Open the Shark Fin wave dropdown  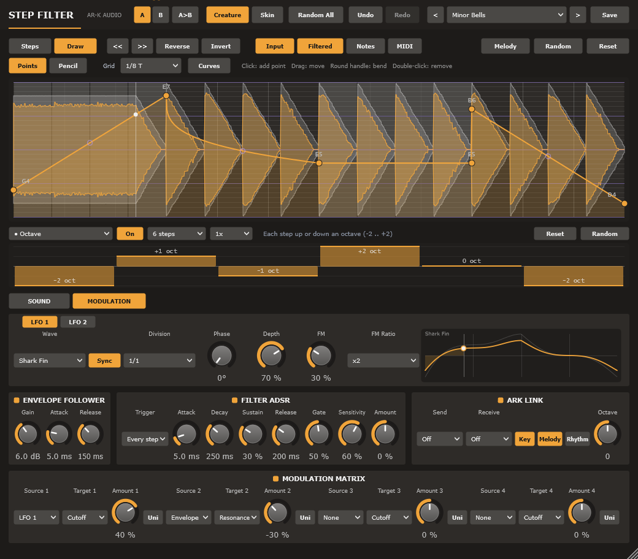coord(50,360)
